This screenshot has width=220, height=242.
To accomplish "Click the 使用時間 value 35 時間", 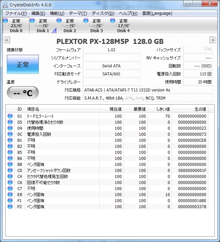I will click(x=198, y=82).
